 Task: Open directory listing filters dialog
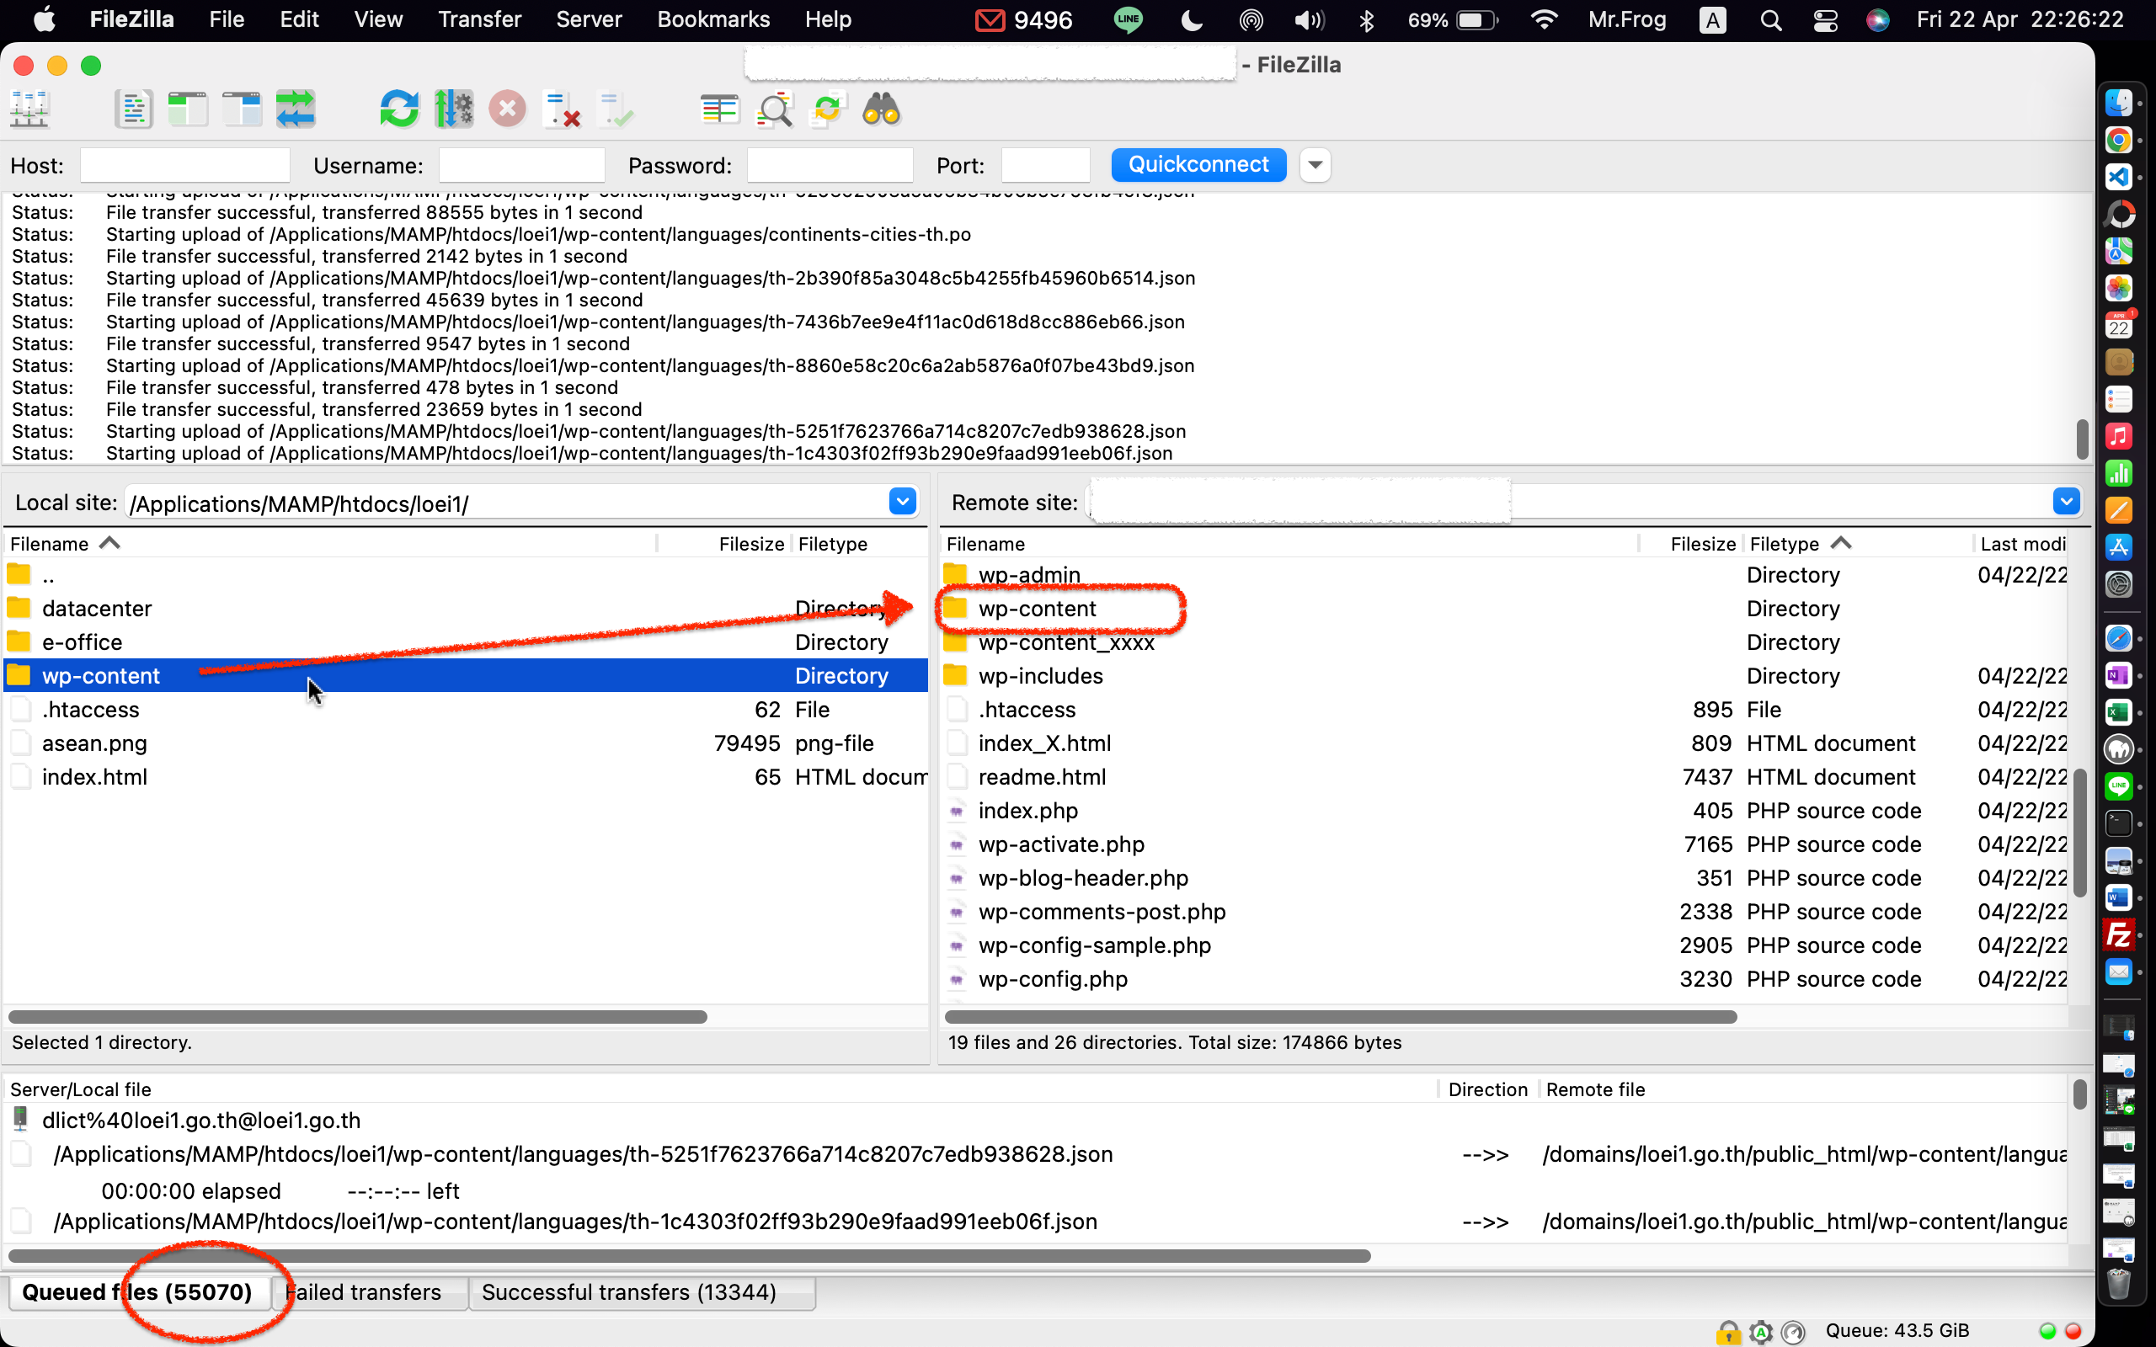pos(720,110)
